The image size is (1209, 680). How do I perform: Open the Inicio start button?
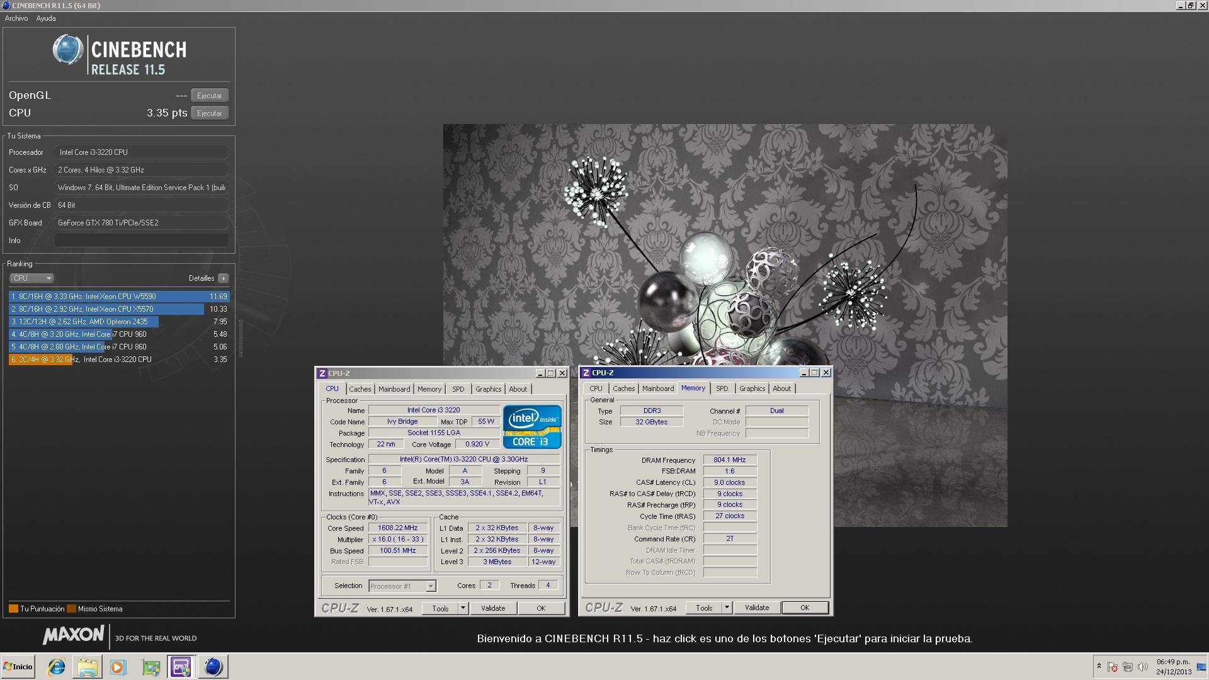(18, 667)
